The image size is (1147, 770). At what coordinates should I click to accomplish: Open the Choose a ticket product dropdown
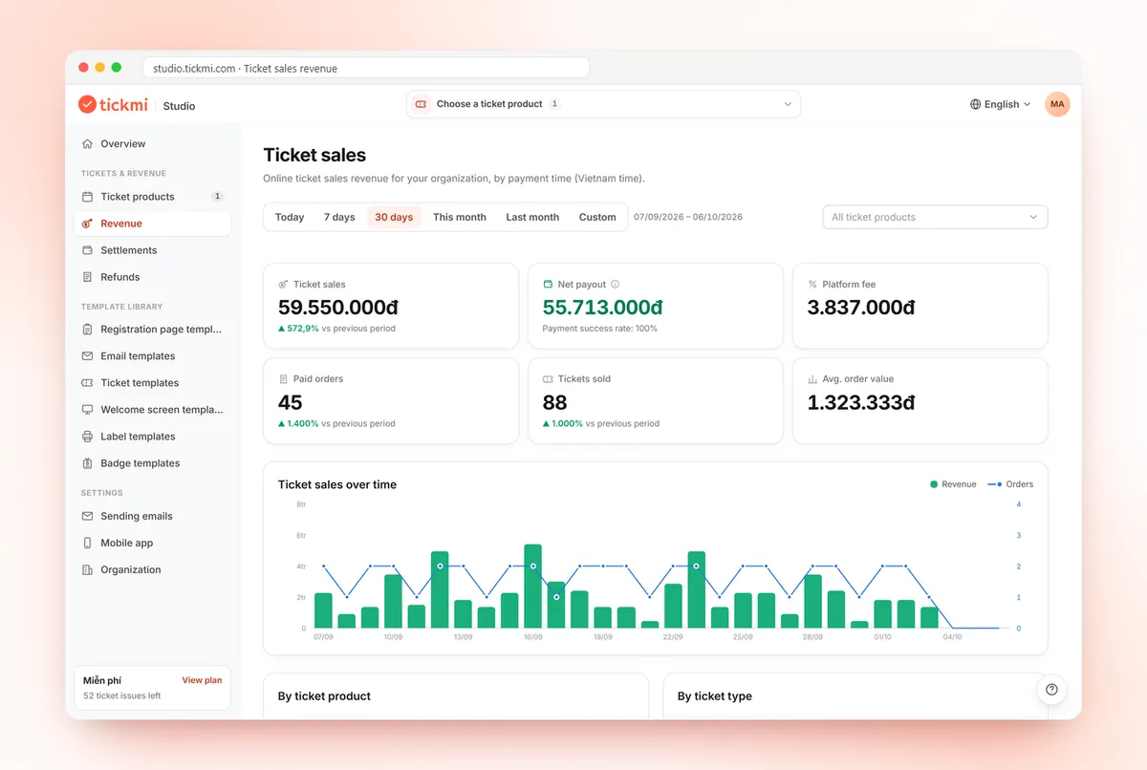click(604, 104)
